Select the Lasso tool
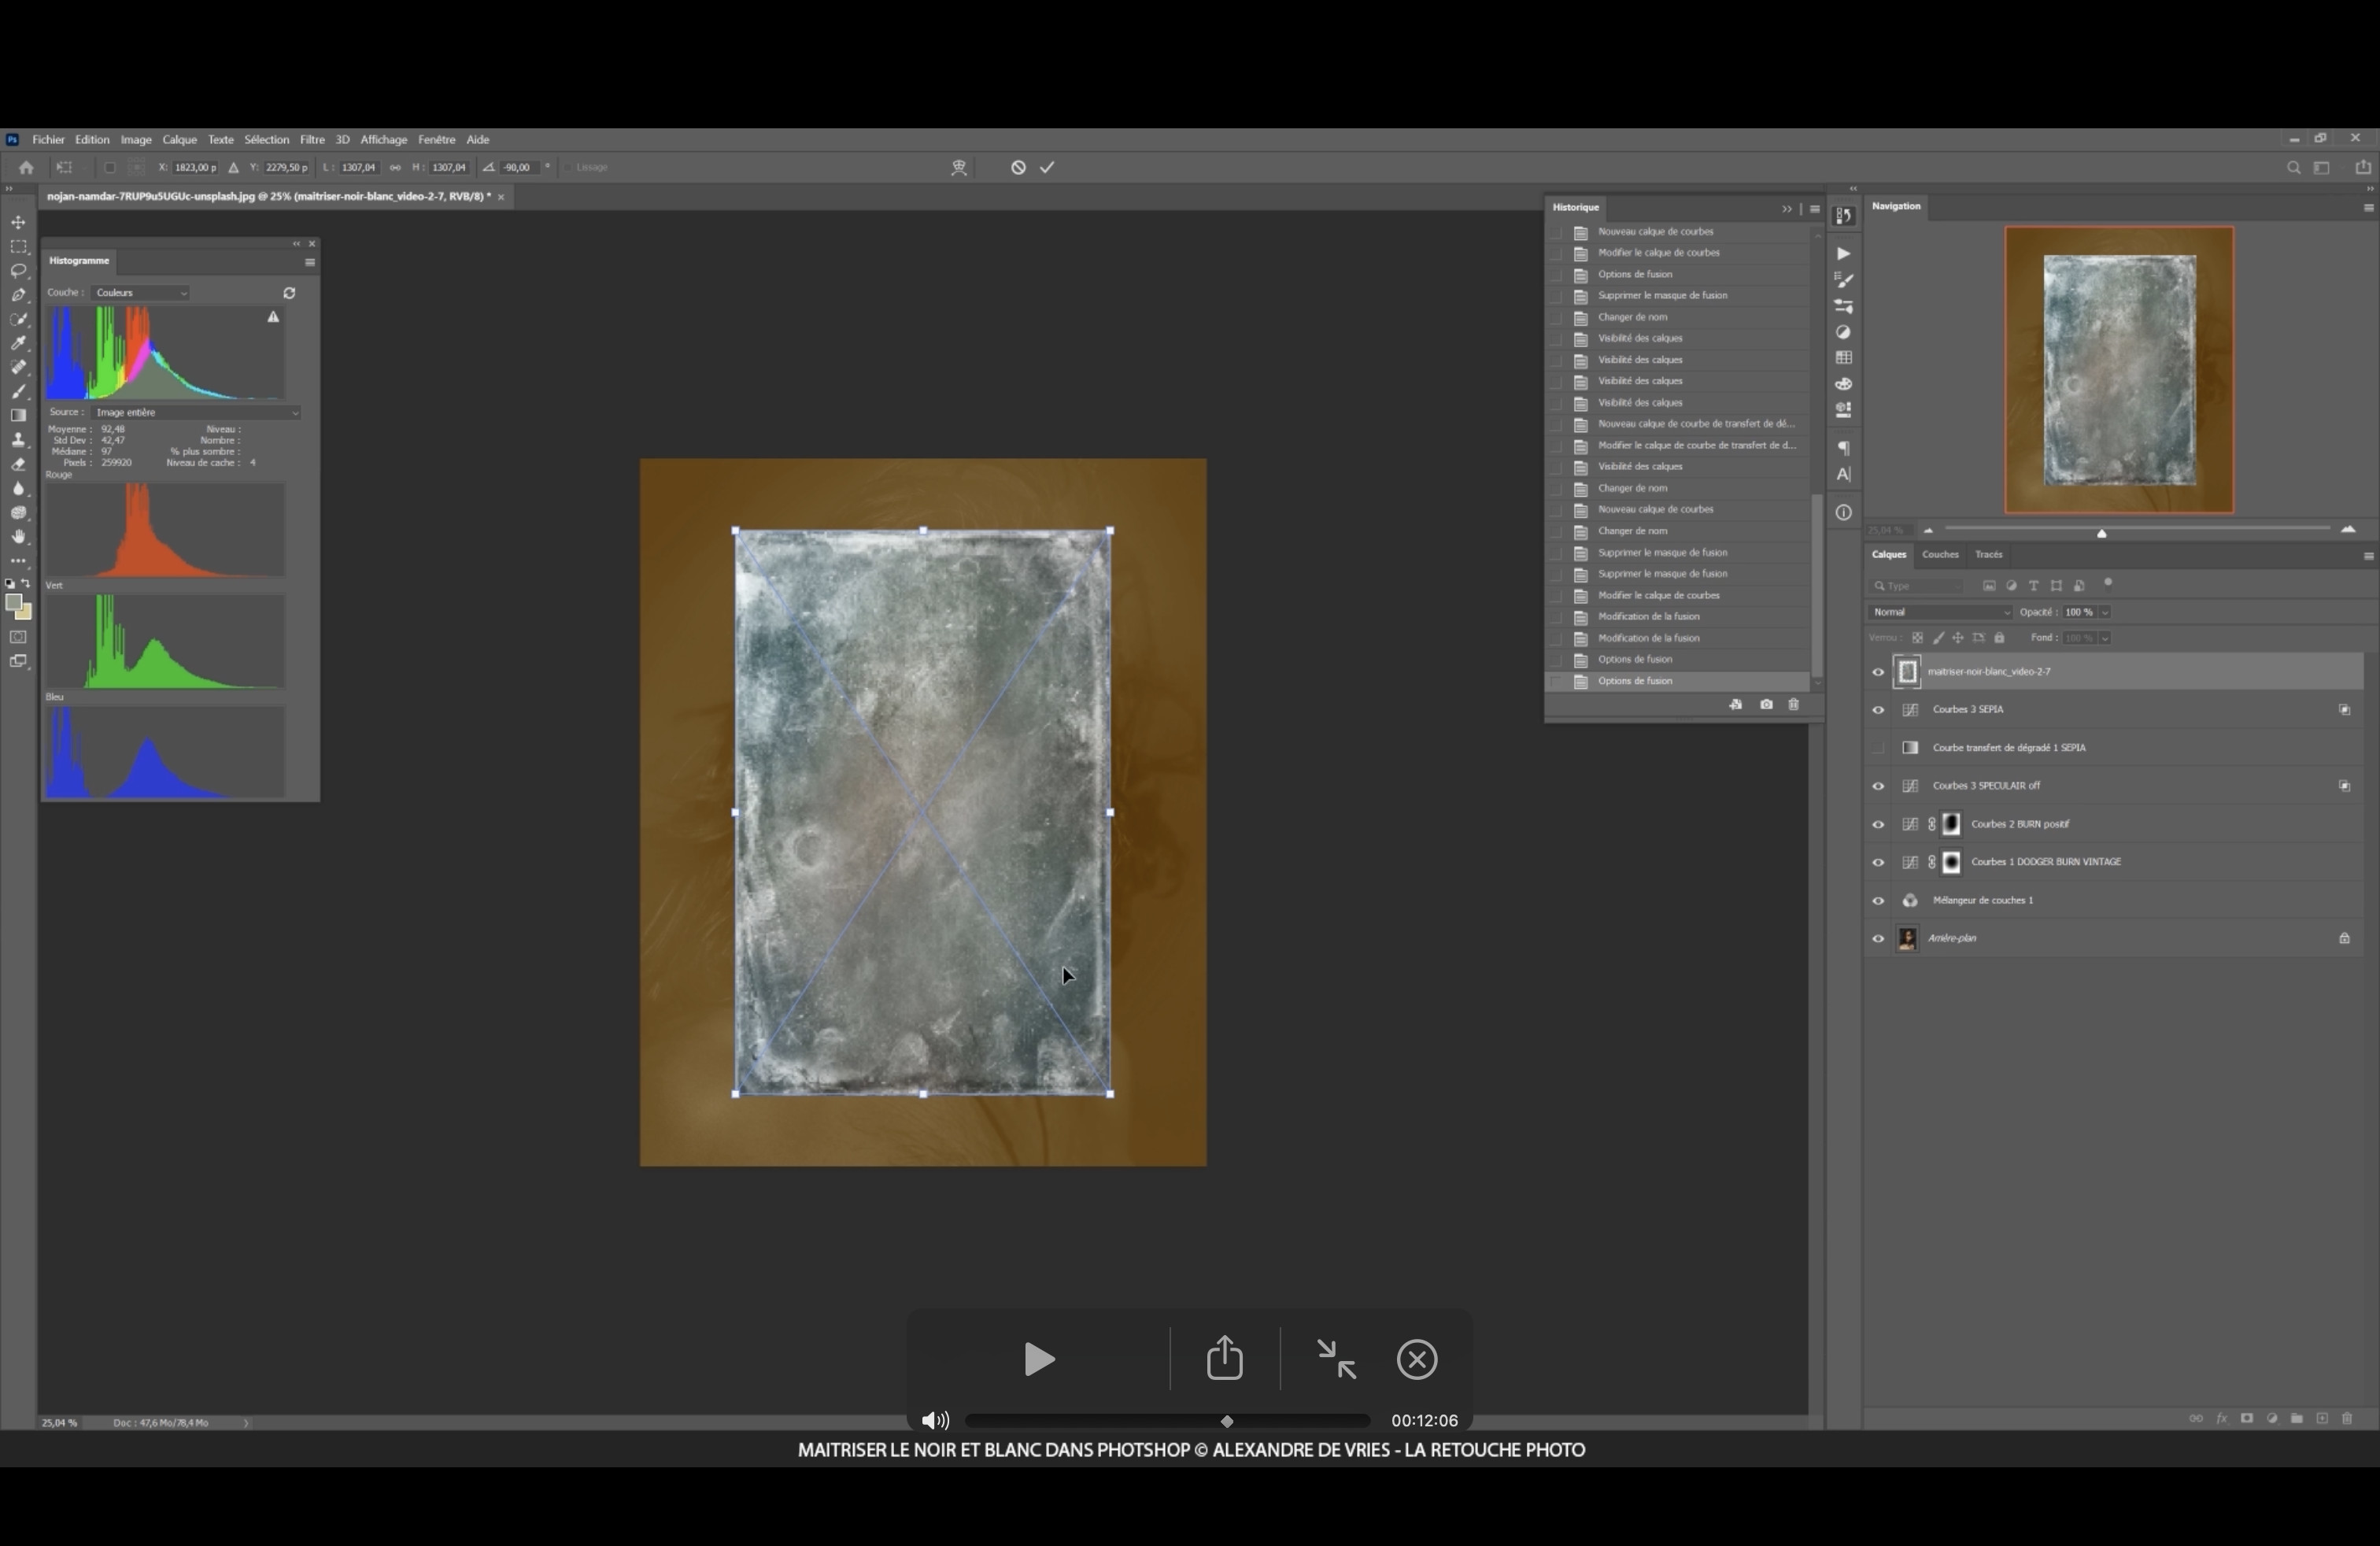2380x1546 pixels. click(18, 271)
